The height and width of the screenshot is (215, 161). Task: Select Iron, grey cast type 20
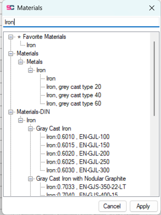tap(74, 87)
